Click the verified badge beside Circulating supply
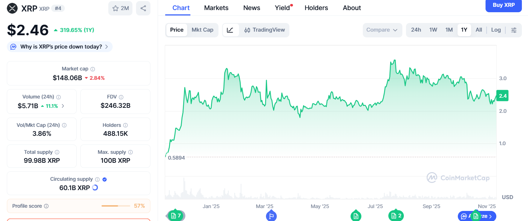Viewport: 528px width, 221px height. tap(105, 179)
